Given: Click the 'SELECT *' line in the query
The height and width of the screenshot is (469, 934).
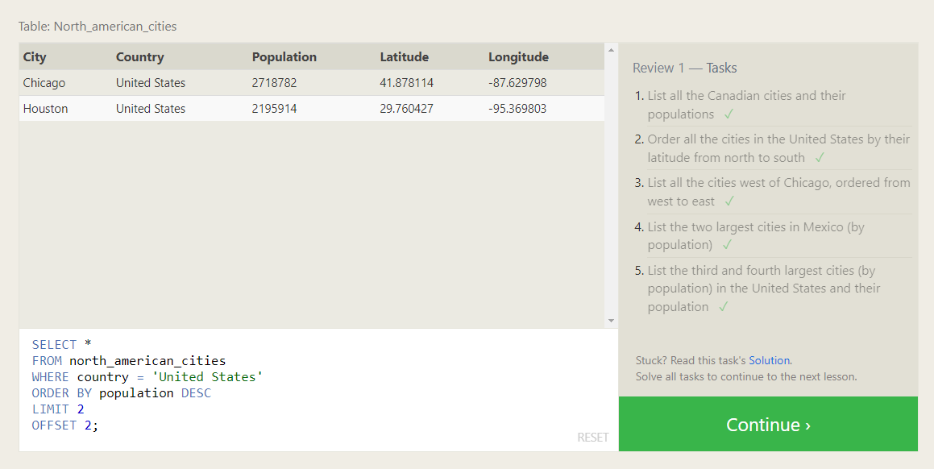Looking at the screenshot, I should pyautogui.click(x=62, y=344).
